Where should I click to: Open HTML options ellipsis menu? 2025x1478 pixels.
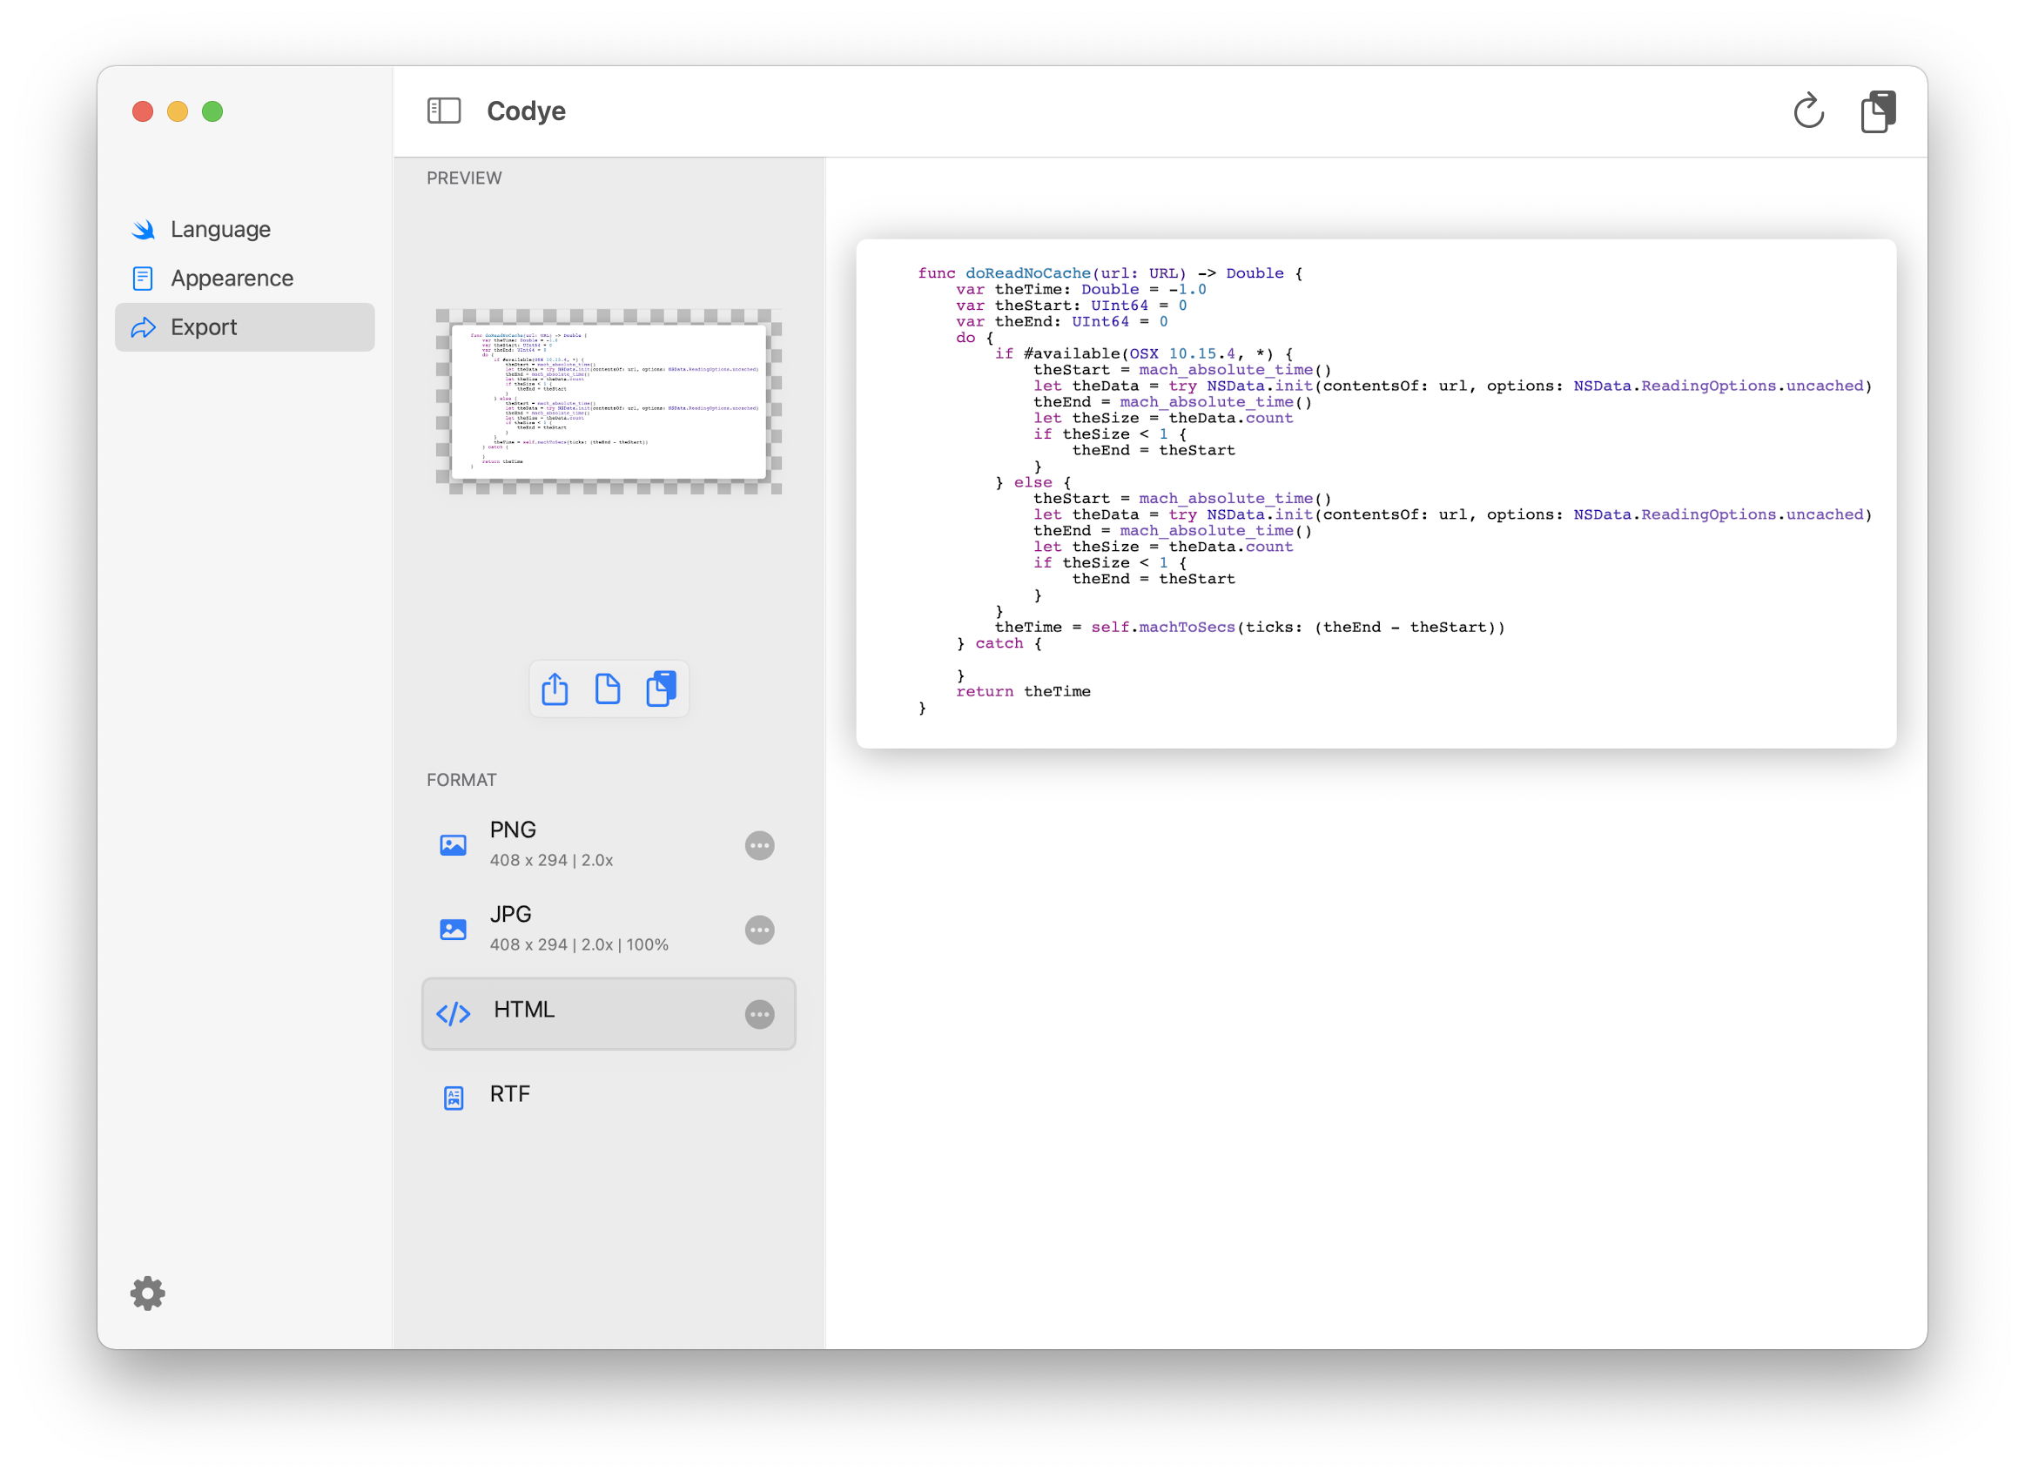pyautogui.click(x=760, y=1015)
